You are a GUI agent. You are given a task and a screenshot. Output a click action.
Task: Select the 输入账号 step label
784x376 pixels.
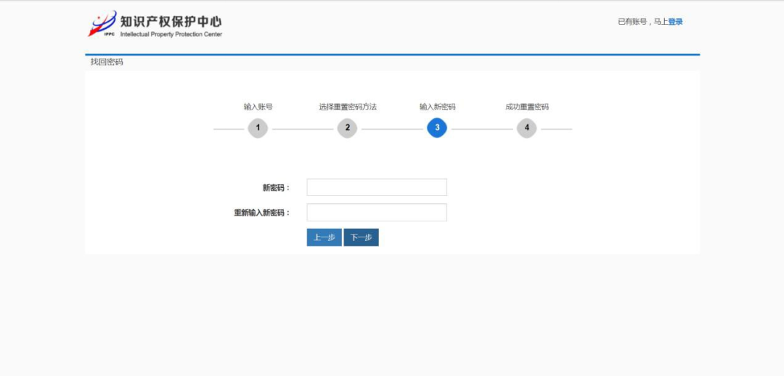pos(258,107)
